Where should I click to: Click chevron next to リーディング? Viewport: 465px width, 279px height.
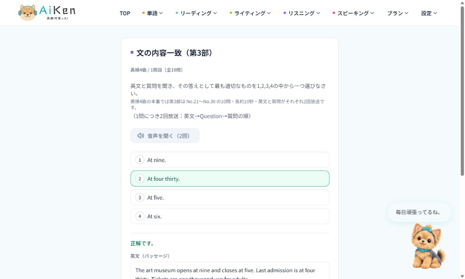point(215,13)
